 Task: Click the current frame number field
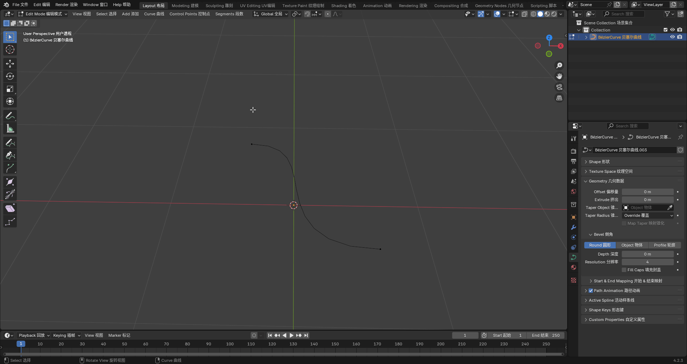coord(465,335)
